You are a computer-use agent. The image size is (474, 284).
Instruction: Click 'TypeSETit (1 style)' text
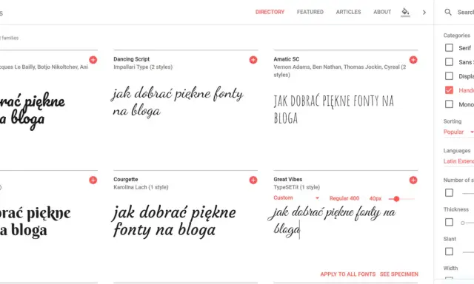pos(296,187)
